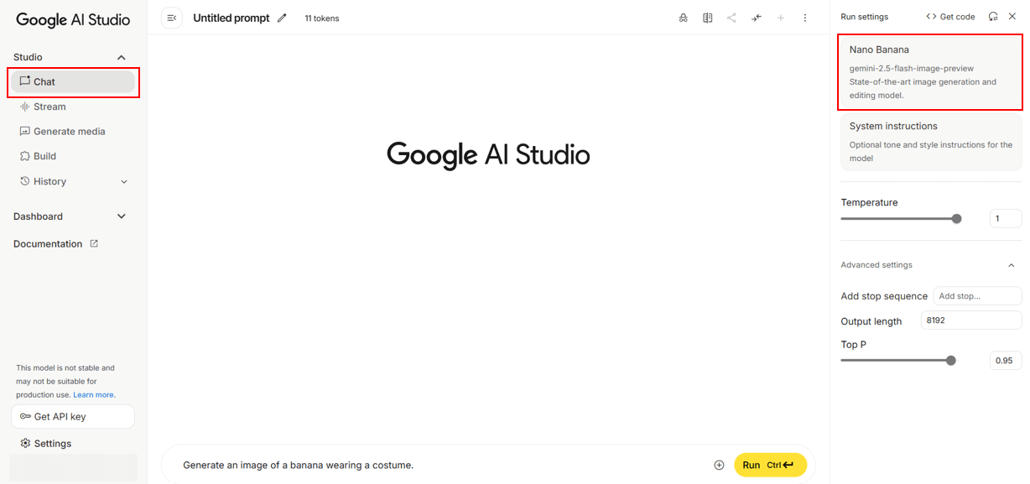Collapse the left navigation panel icon
Viewport: 1030px width, 484px height.
click(172, 18)
